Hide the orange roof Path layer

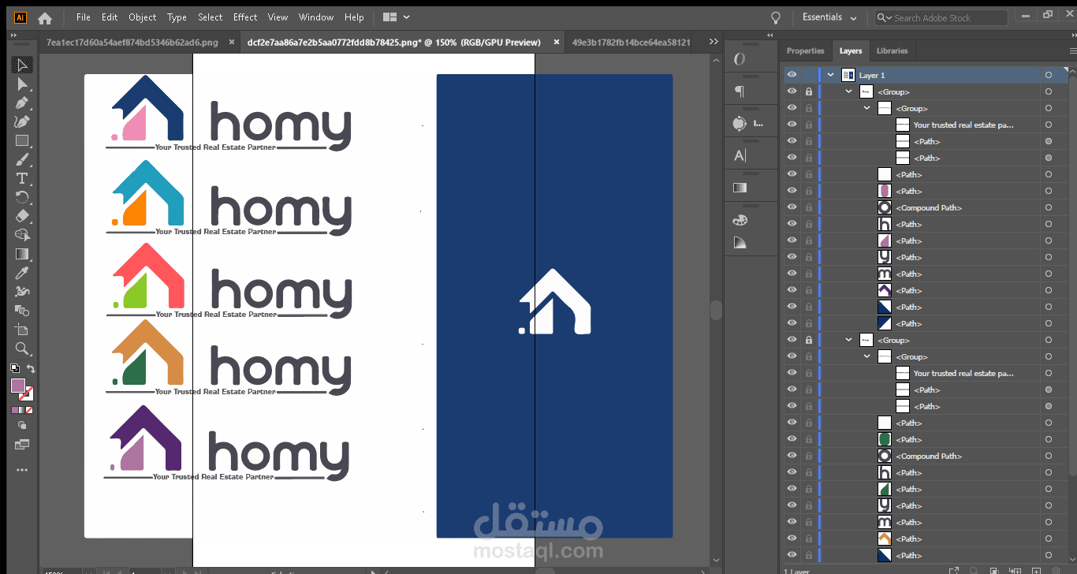(x=792, y=539)
